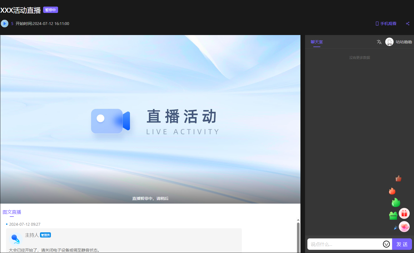This screenshot has height=253, width=414.
Task: Click the blue play icon beside viewer count
Action: pyautogui.click(x=5, y=24)
